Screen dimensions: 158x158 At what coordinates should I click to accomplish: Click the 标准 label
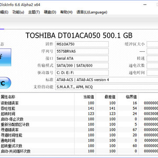tap(50, 80)
